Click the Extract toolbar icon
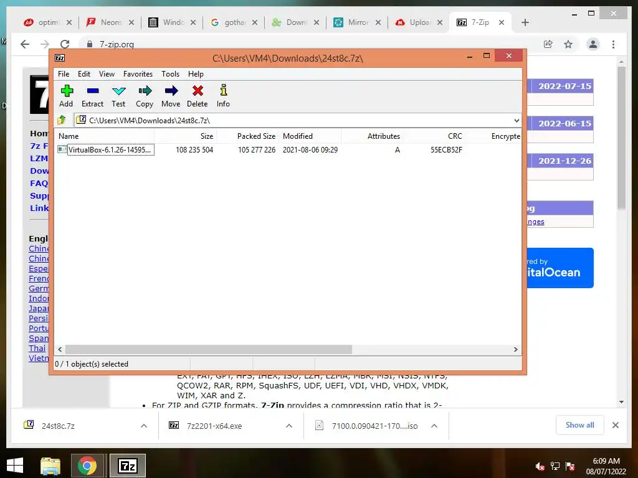This screenshot has height=478, width=638. [92, 96]
